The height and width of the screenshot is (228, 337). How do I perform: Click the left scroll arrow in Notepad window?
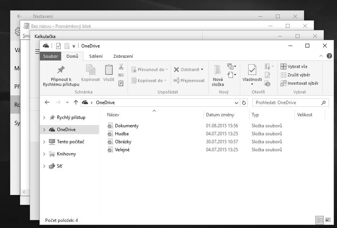pyautogui.click(x=24, y=192)
